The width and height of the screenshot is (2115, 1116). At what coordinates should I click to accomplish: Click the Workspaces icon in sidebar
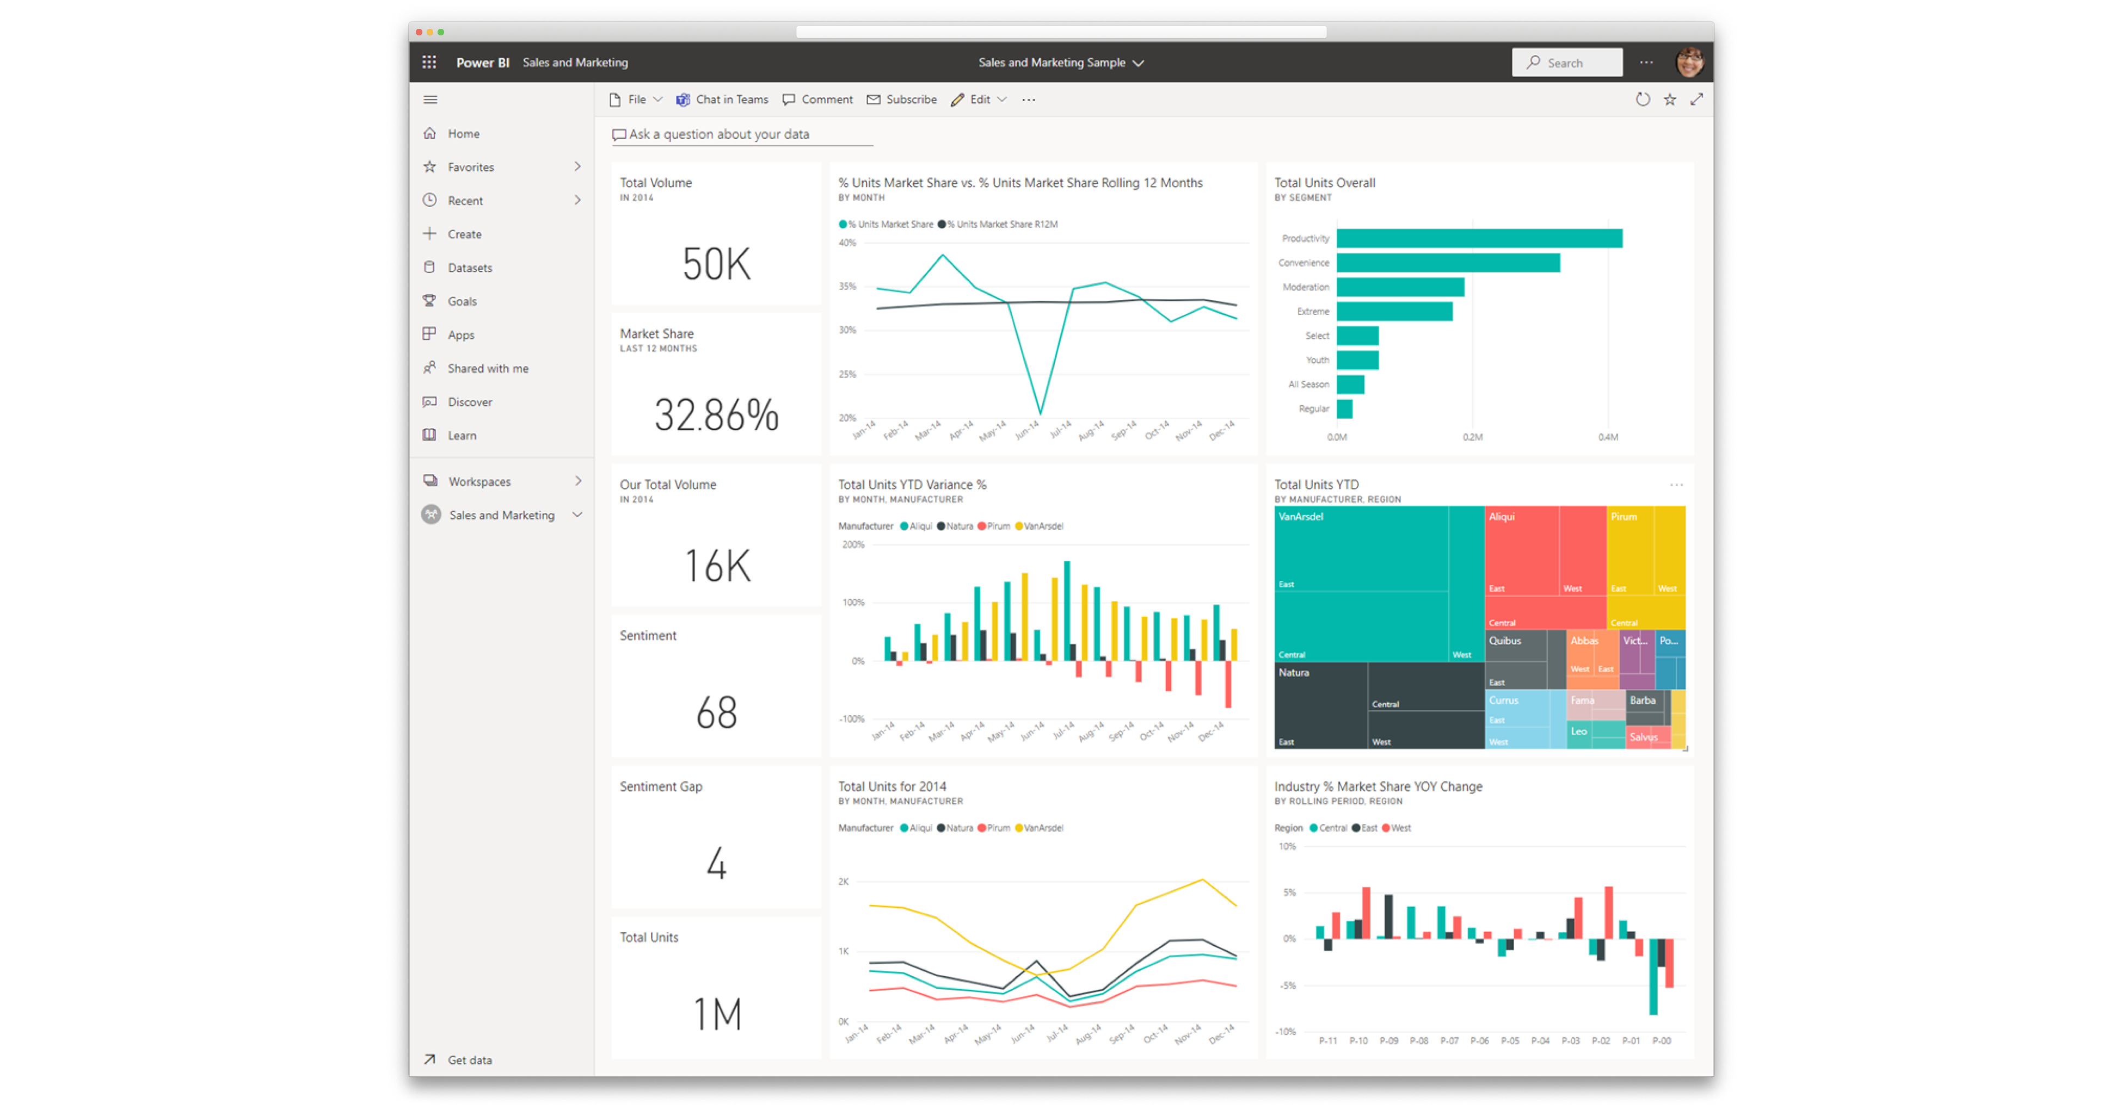tap(430, 481)
